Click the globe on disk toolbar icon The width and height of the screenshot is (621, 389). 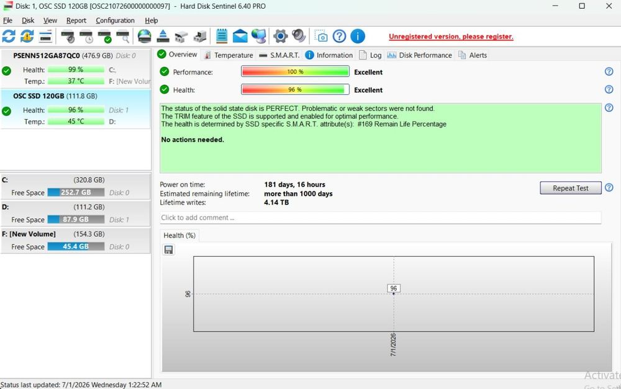[x=144, y=37]
